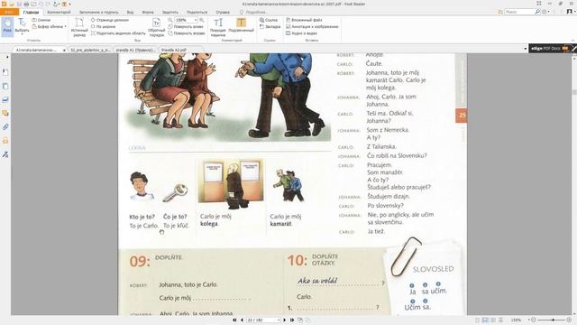The width and height of the screenshot is (577, 325).
Task: Open the Attachments paperclip panel in the sidebar
Action: (x=5, y=127)
